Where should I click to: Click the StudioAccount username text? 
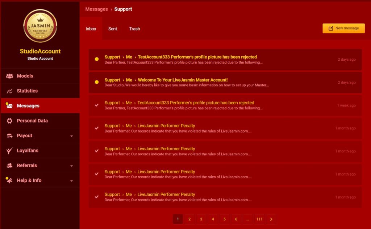pos(40,51)
